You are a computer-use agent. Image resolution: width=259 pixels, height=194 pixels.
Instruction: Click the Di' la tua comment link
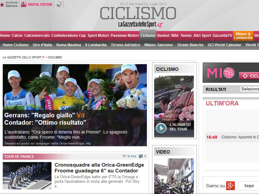pyautogui.click(x=129, y=156)
